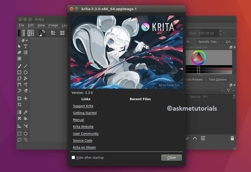251x172 pixels.
Task: Open the View menu in Krita
Action: click(x=41, y=25)
